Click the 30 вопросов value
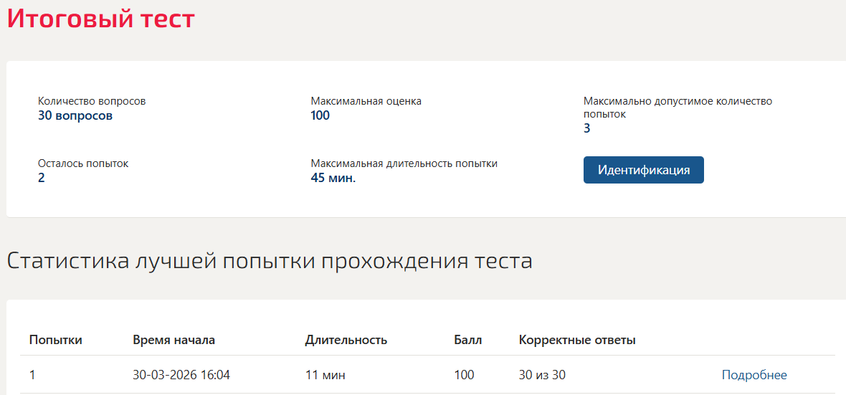The width and height of the screenshot is (846, 395). (x=75, y=115)
